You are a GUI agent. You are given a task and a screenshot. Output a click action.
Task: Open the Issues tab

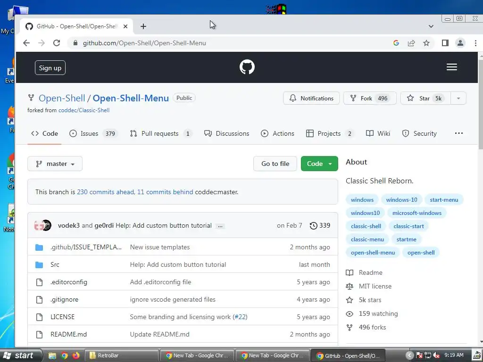(x=94, y=133)
